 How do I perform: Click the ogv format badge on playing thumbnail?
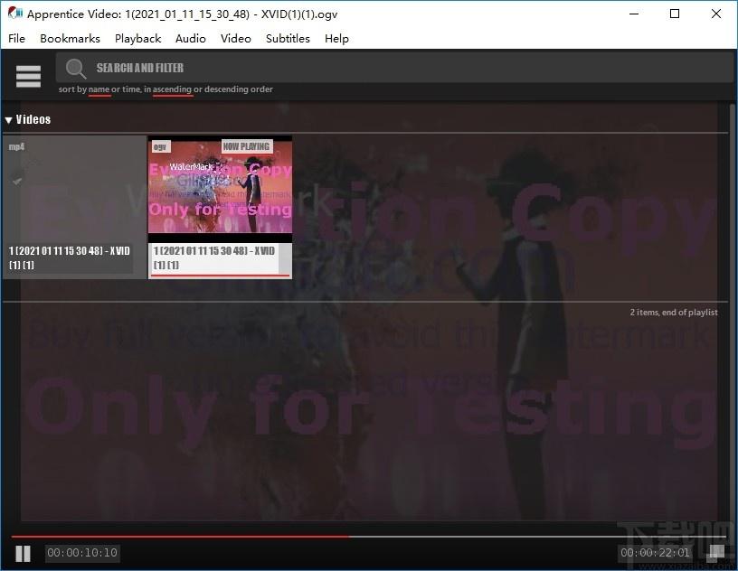(160, 146)
